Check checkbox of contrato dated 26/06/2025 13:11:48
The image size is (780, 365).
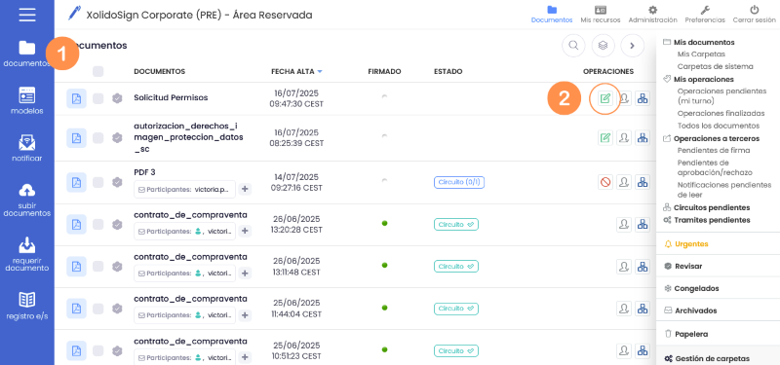tap(98, 267)
